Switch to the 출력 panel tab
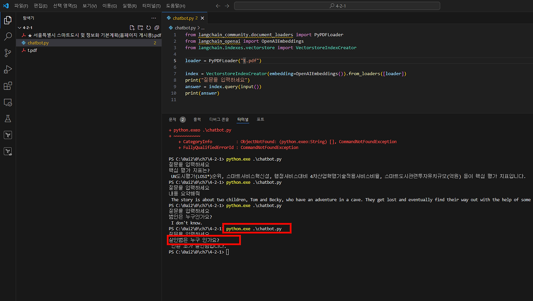This screenshot has width=533, height=301. point(197,119)
